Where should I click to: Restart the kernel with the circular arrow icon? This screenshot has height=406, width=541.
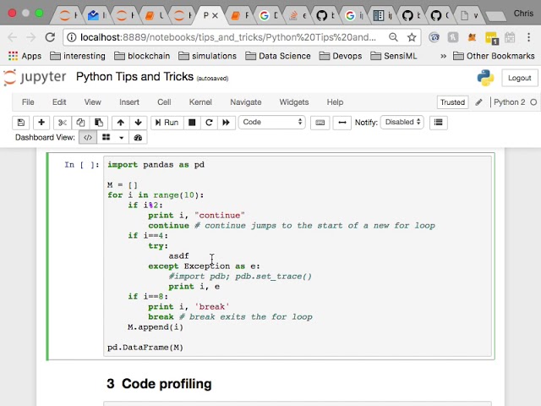[209, 123]
